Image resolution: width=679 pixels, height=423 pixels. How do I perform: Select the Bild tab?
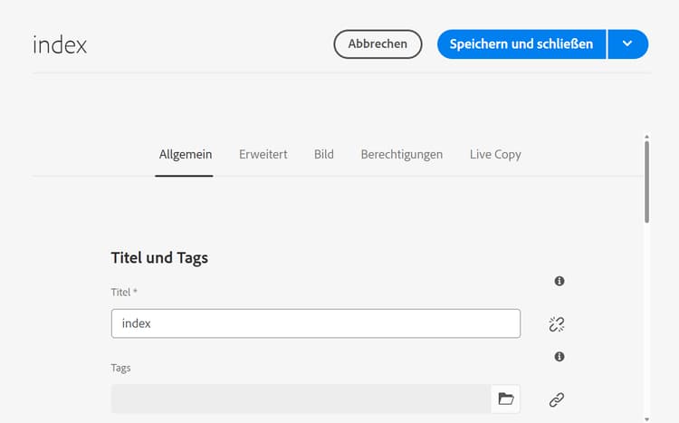(x=324, y=154)
